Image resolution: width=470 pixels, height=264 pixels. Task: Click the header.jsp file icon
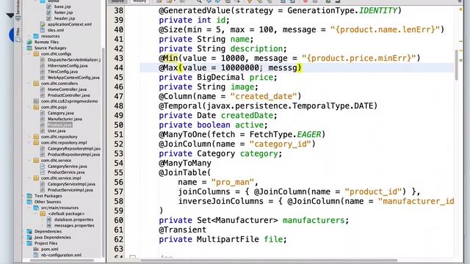(x=49, y=18)
